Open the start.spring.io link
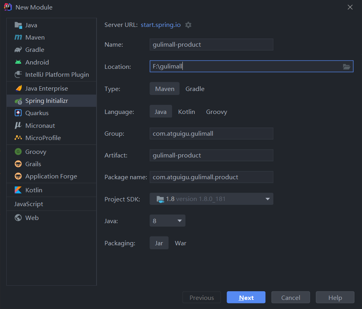 [x=161, y=25]
